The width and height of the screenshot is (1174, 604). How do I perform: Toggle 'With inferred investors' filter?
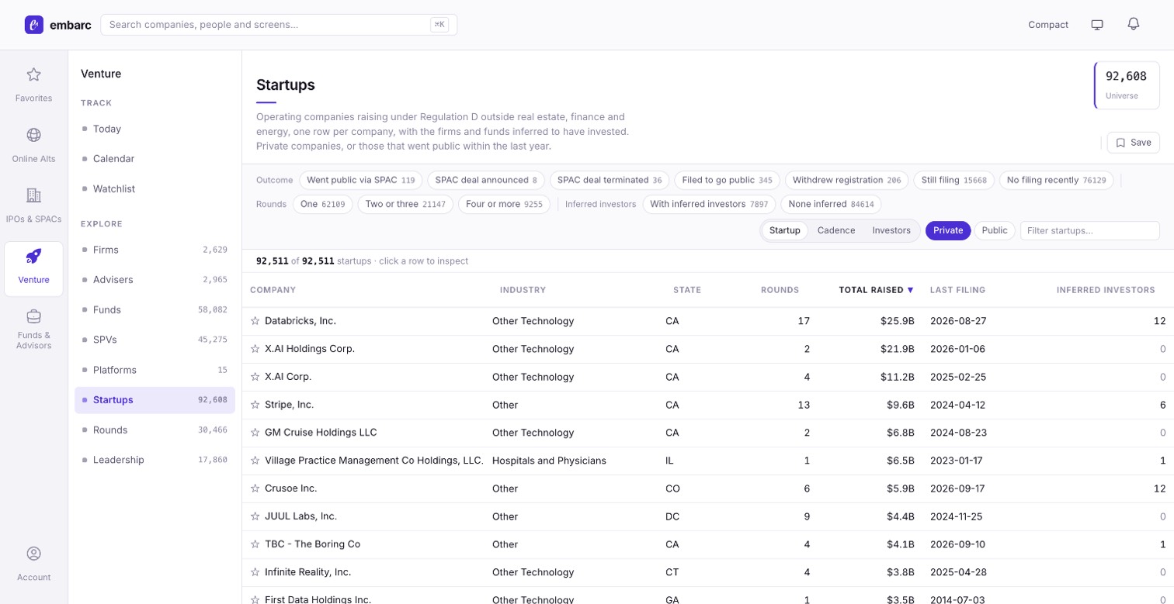pos(709,205)
